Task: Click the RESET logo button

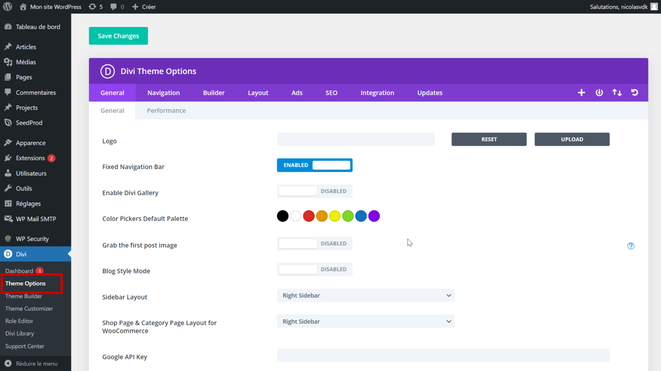Action: coord(489,139)
